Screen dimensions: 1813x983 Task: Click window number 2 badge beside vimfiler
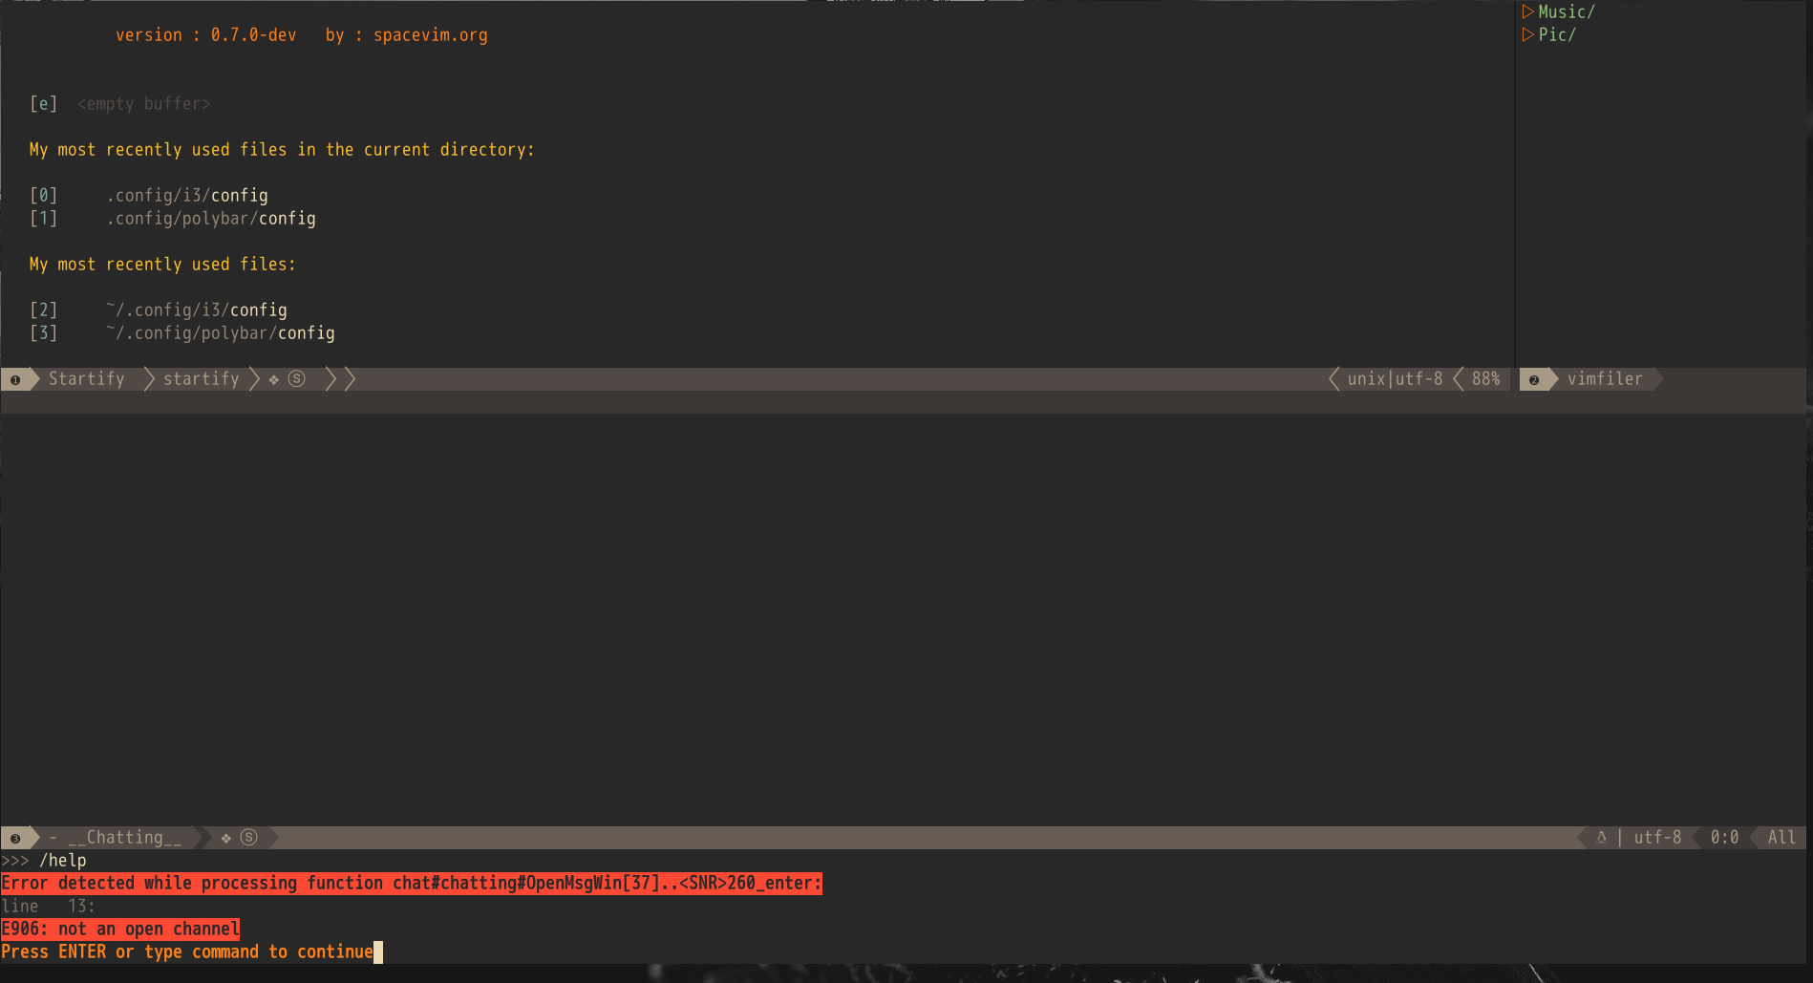tap(1534, 379)
